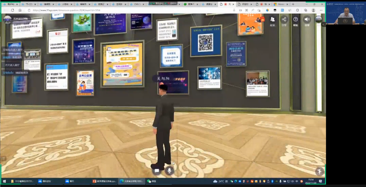Toggle the microphone button at bottom center
The width and height of the screenshot is (366, 187).
[x=169, y=170]
